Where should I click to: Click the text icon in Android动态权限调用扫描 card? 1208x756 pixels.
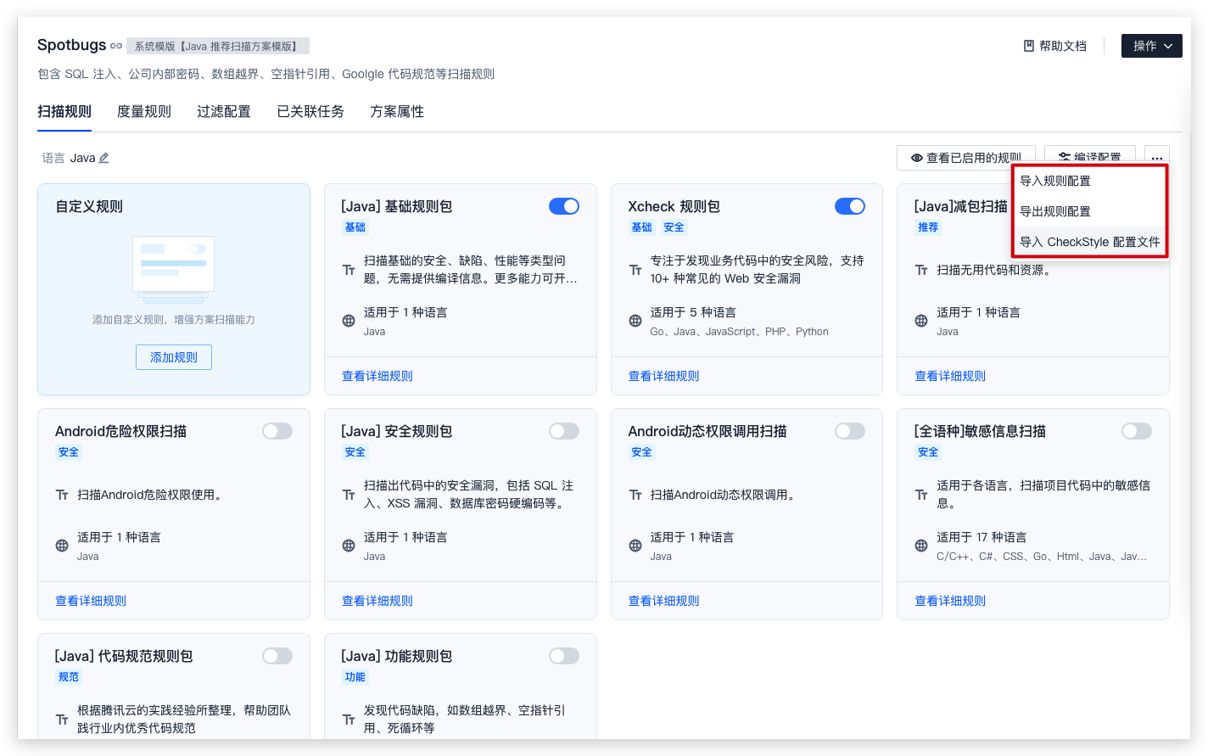(635, 495)
